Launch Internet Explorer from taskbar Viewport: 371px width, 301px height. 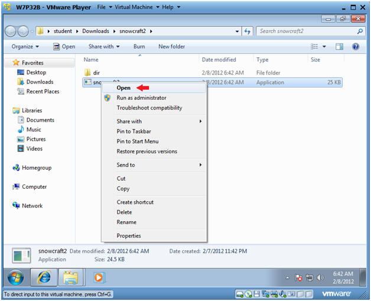[x=44, y=277]
